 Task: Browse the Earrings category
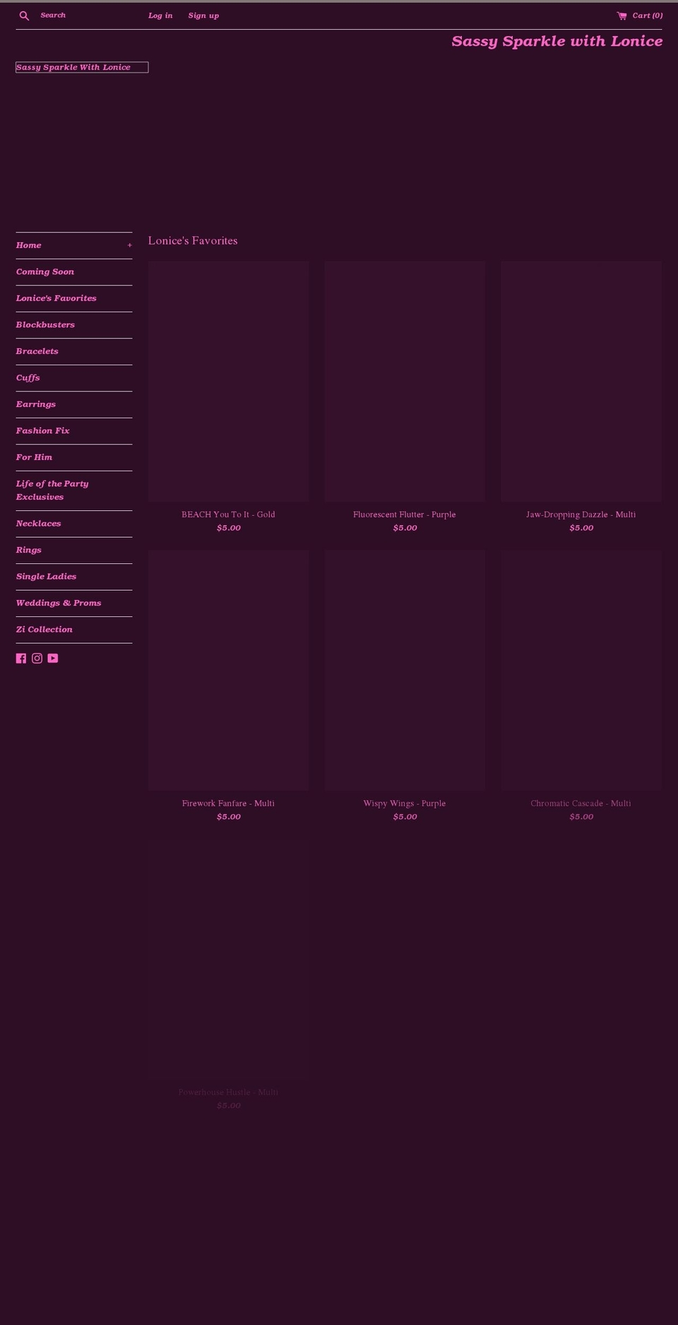[x=36, y=404]
